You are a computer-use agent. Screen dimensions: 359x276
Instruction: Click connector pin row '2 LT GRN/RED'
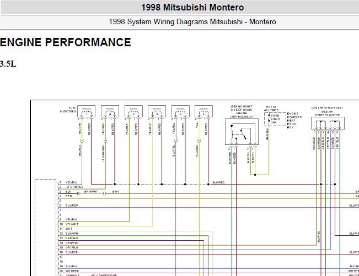[71, 187]
